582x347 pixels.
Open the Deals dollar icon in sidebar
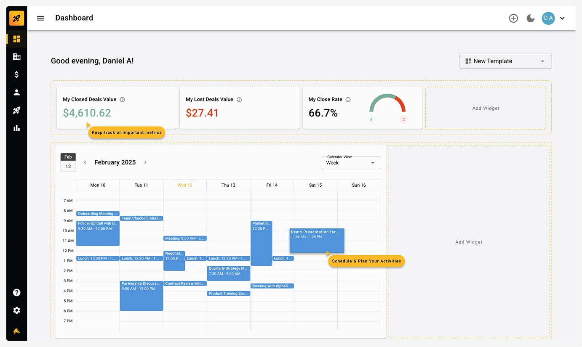pos(16,74)
